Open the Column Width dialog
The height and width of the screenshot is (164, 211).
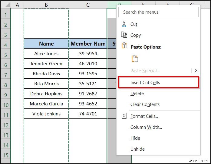coord(146,127)
